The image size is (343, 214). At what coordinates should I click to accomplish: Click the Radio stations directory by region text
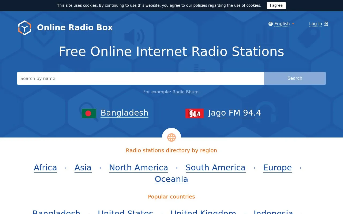(171, 150)
